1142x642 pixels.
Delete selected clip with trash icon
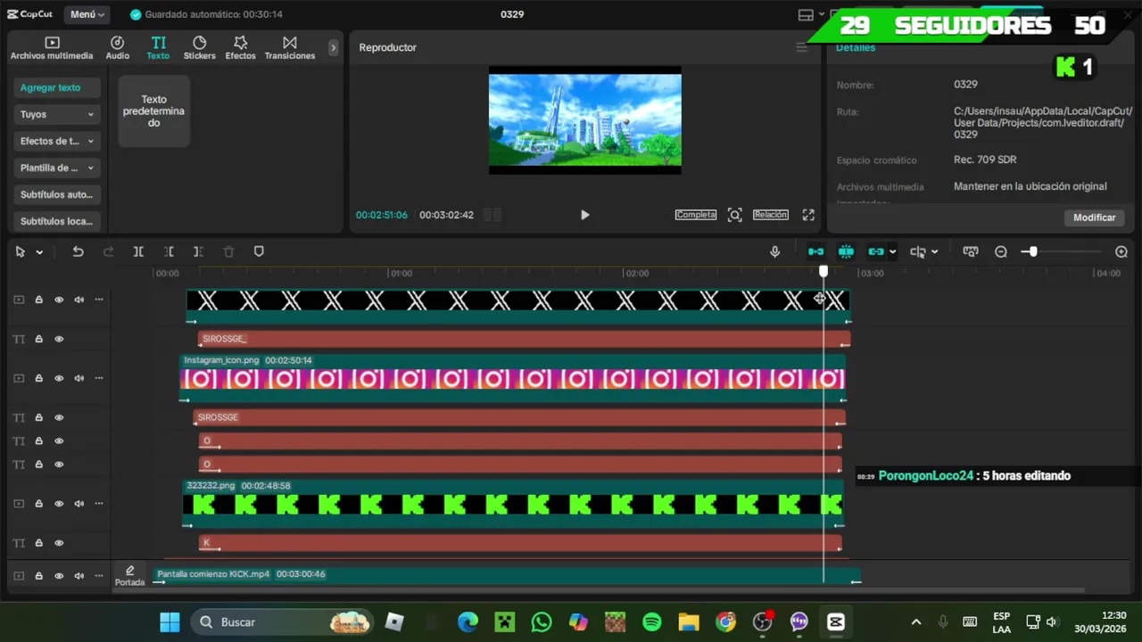pos(228,251)
